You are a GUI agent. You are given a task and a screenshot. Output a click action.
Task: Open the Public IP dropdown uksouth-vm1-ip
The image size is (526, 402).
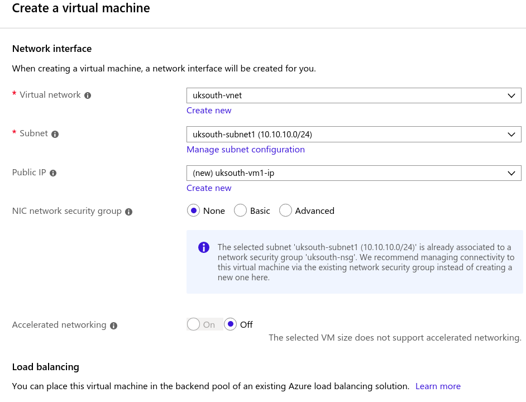point(353,173)
